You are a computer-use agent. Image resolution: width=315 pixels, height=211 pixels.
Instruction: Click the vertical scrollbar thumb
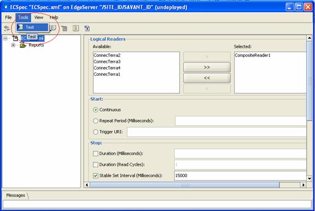tap(310, 81)
